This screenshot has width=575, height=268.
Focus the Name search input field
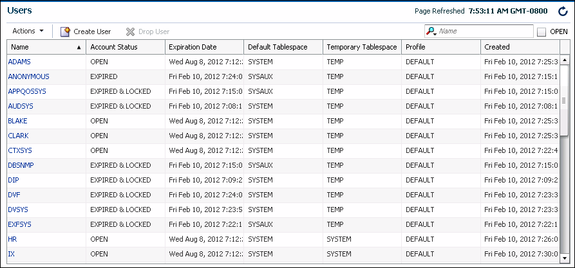tap(485, 31)
